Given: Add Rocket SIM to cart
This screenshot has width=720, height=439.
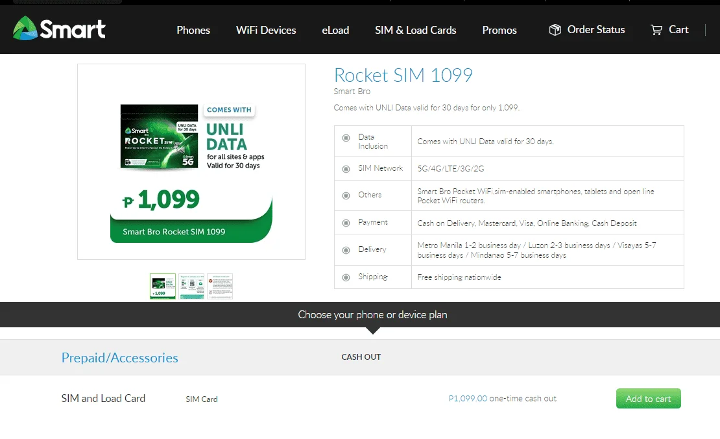Looking at the screenshot, I should click(649, 399).
